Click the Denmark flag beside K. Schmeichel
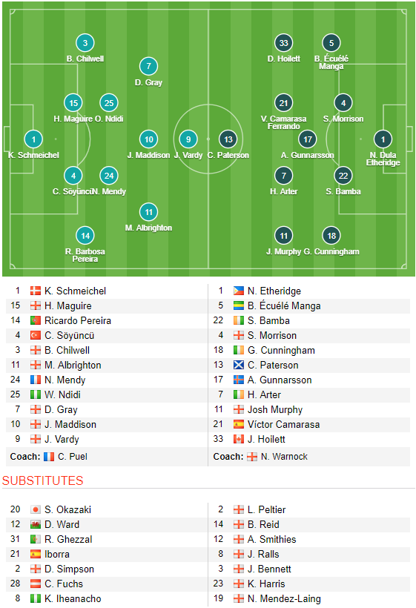 [x=36, y=291]
